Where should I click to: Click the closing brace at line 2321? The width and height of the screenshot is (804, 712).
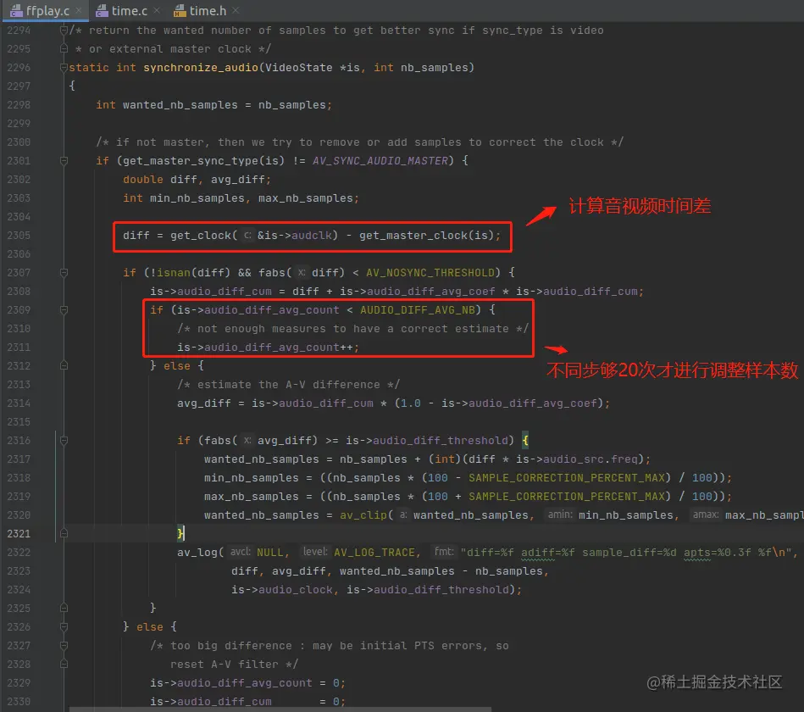(x=180, y=533)
